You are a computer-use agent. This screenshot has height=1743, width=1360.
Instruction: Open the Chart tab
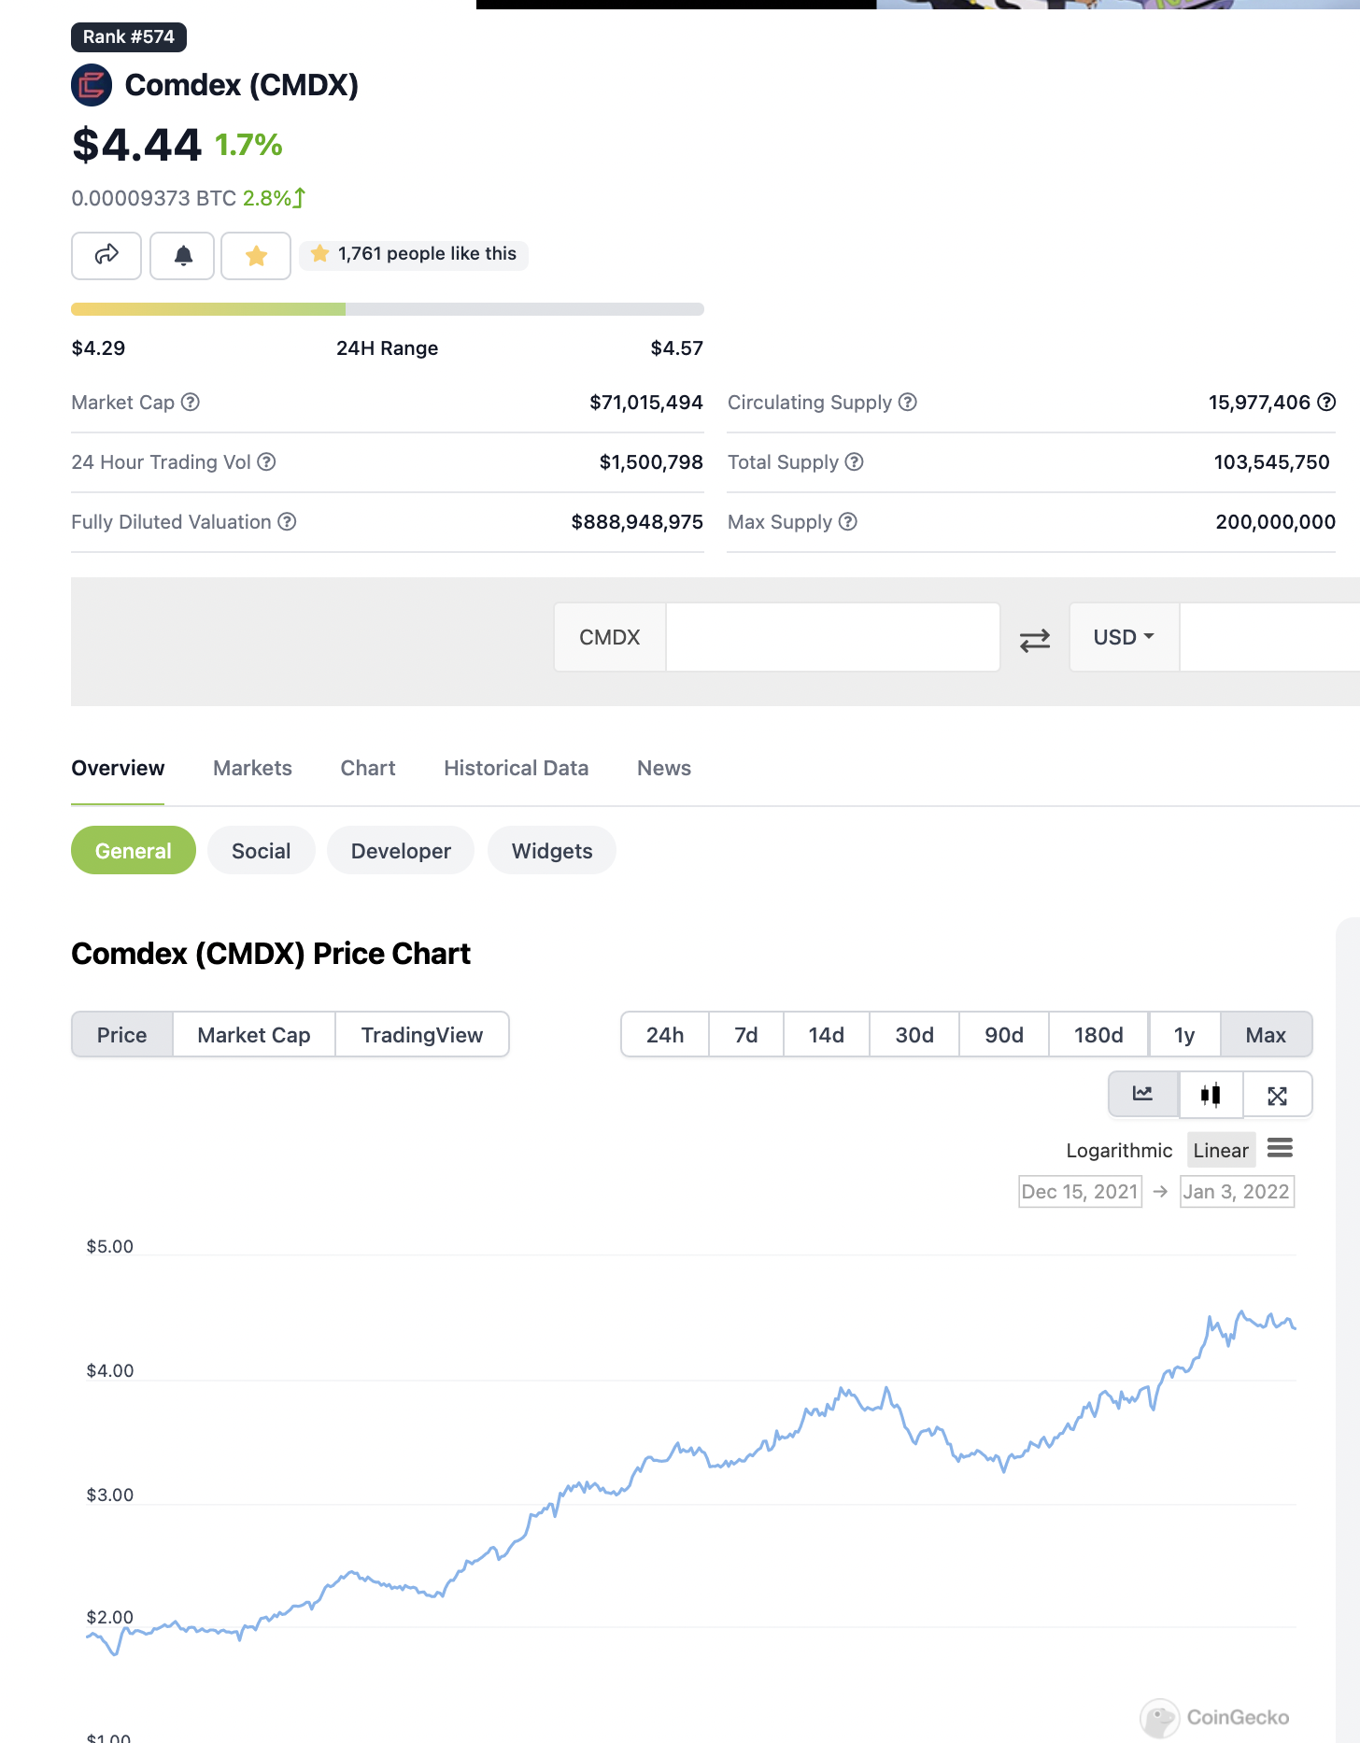click(368, 768)
